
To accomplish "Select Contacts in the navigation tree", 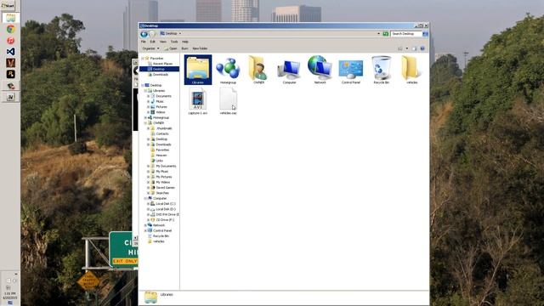I will coord(160,133).
